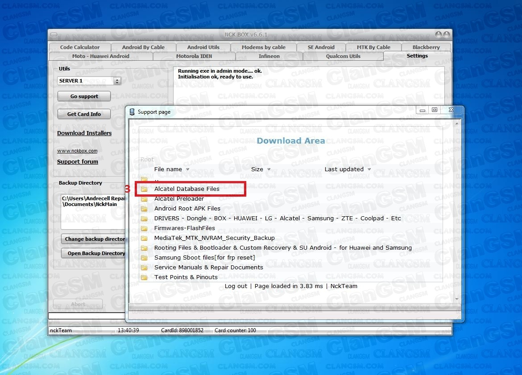The height and width of the screenshot is (375, 522).
Task: Switch to Modems by cable tab
Action: pos(263,47)
